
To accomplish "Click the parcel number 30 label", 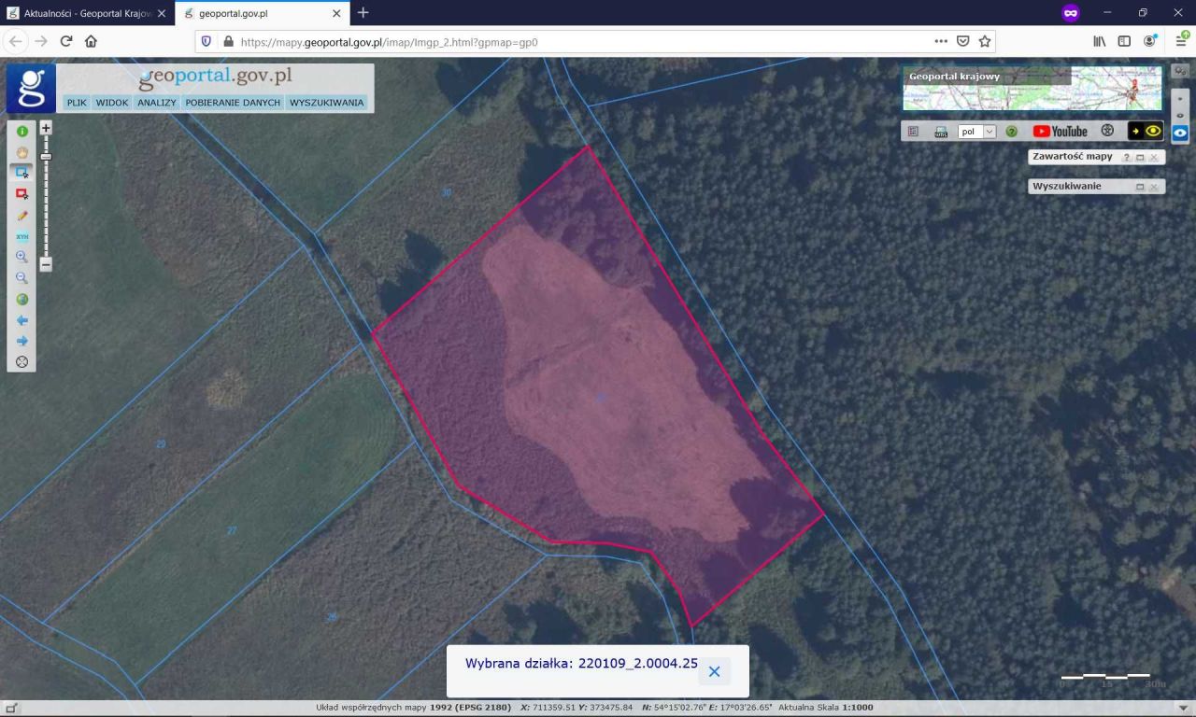I will pos(447,192).
